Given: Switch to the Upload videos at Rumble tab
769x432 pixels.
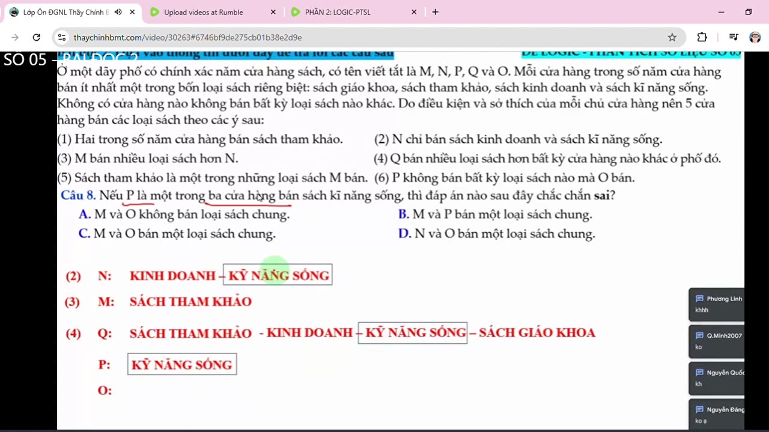Looking at the screenshot, I should (204, 12).
